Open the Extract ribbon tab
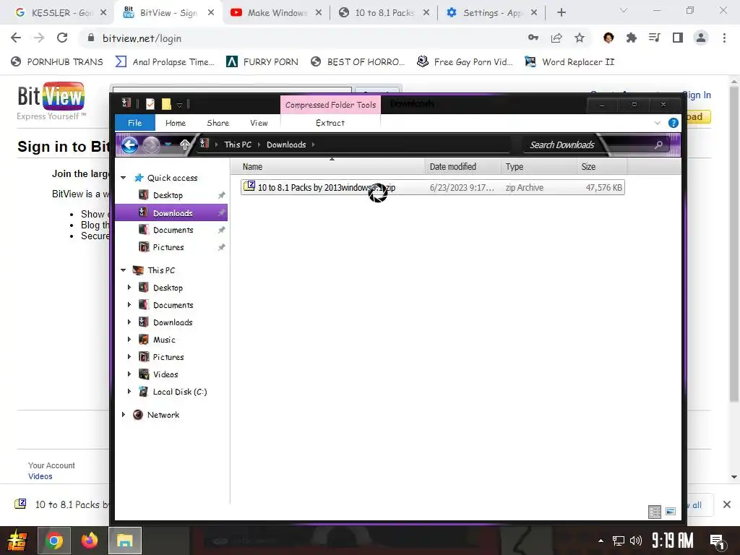Image resolution: width=740 pixels, height=555 pixels. pyautogui.click(x=330, y=123)
